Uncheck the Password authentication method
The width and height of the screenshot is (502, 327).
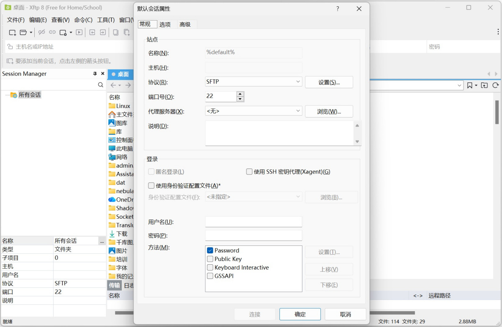click(x=210, y=250)
